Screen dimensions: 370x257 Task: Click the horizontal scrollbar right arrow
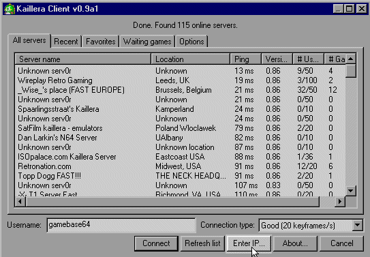click(x=340, y=202)
